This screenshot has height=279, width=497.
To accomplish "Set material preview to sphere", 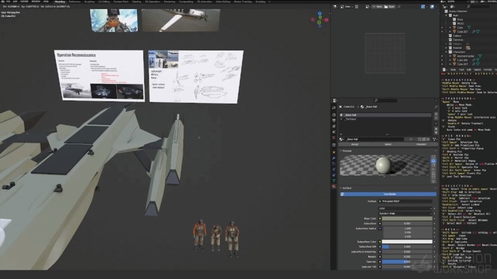I will pyautogui.click(x=433, y=161).
